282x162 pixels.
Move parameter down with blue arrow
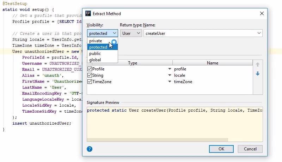[x=258, y=74]
